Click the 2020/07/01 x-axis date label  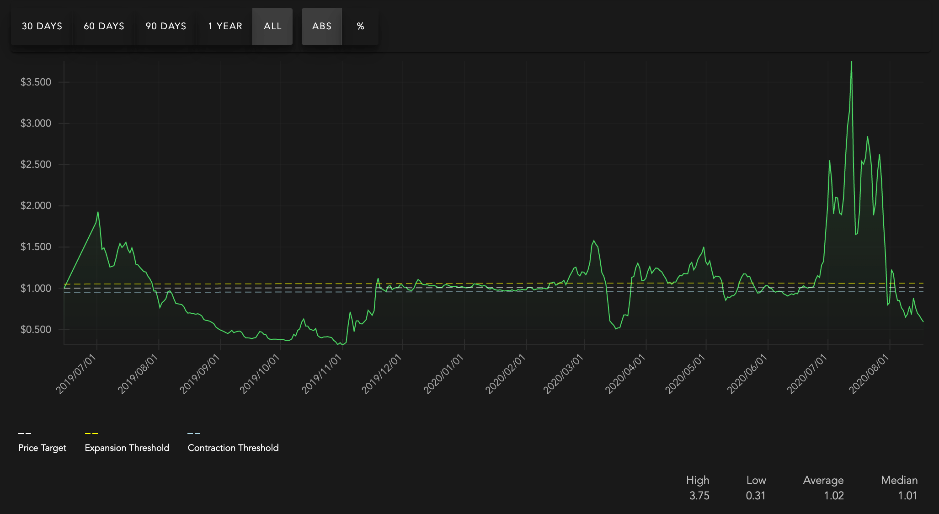click(807, 374)
